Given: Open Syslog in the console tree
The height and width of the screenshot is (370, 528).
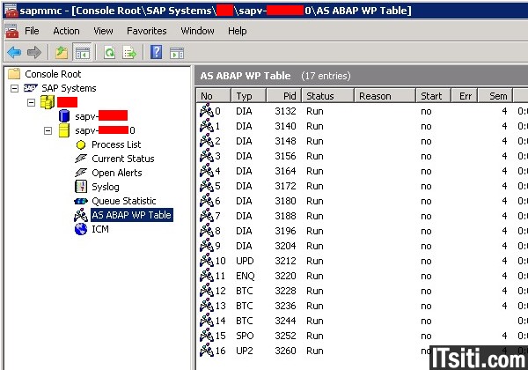Looking at the screenshot, I should pyautogui.click(x=105, y=187).
